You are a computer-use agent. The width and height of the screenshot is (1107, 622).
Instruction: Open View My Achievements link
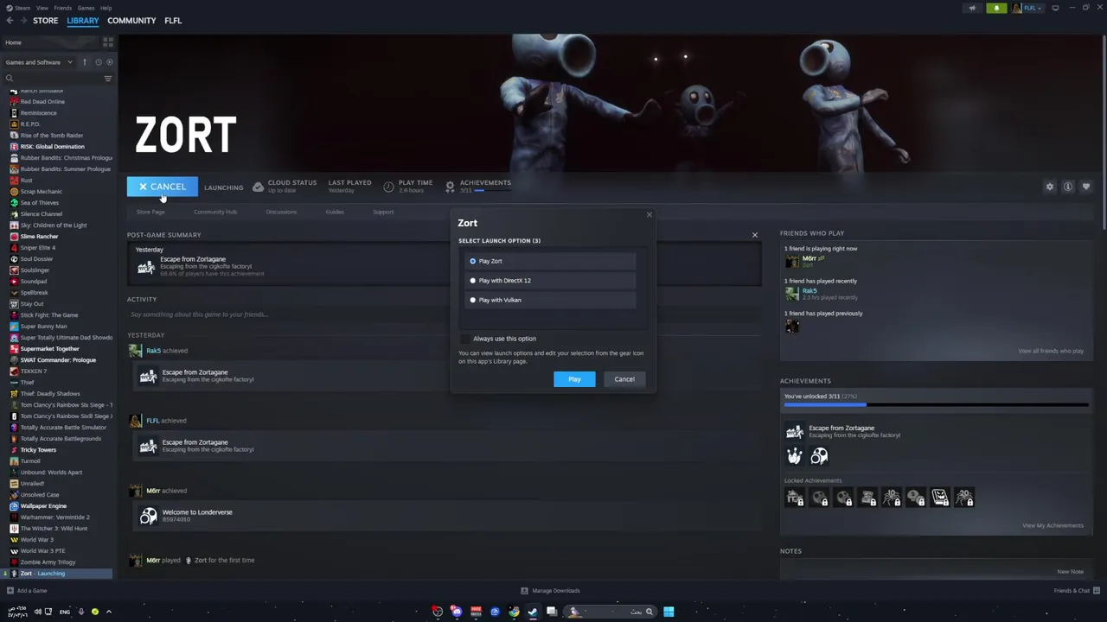(x=1053, y=525)
